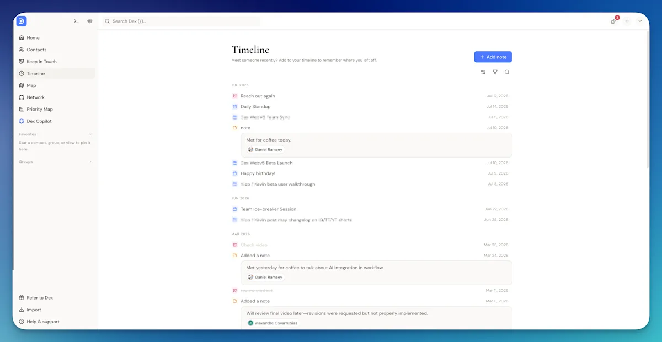Open Keep In Touch page
The width and height of the screenshot is (662, 342).
coord(55,62)
